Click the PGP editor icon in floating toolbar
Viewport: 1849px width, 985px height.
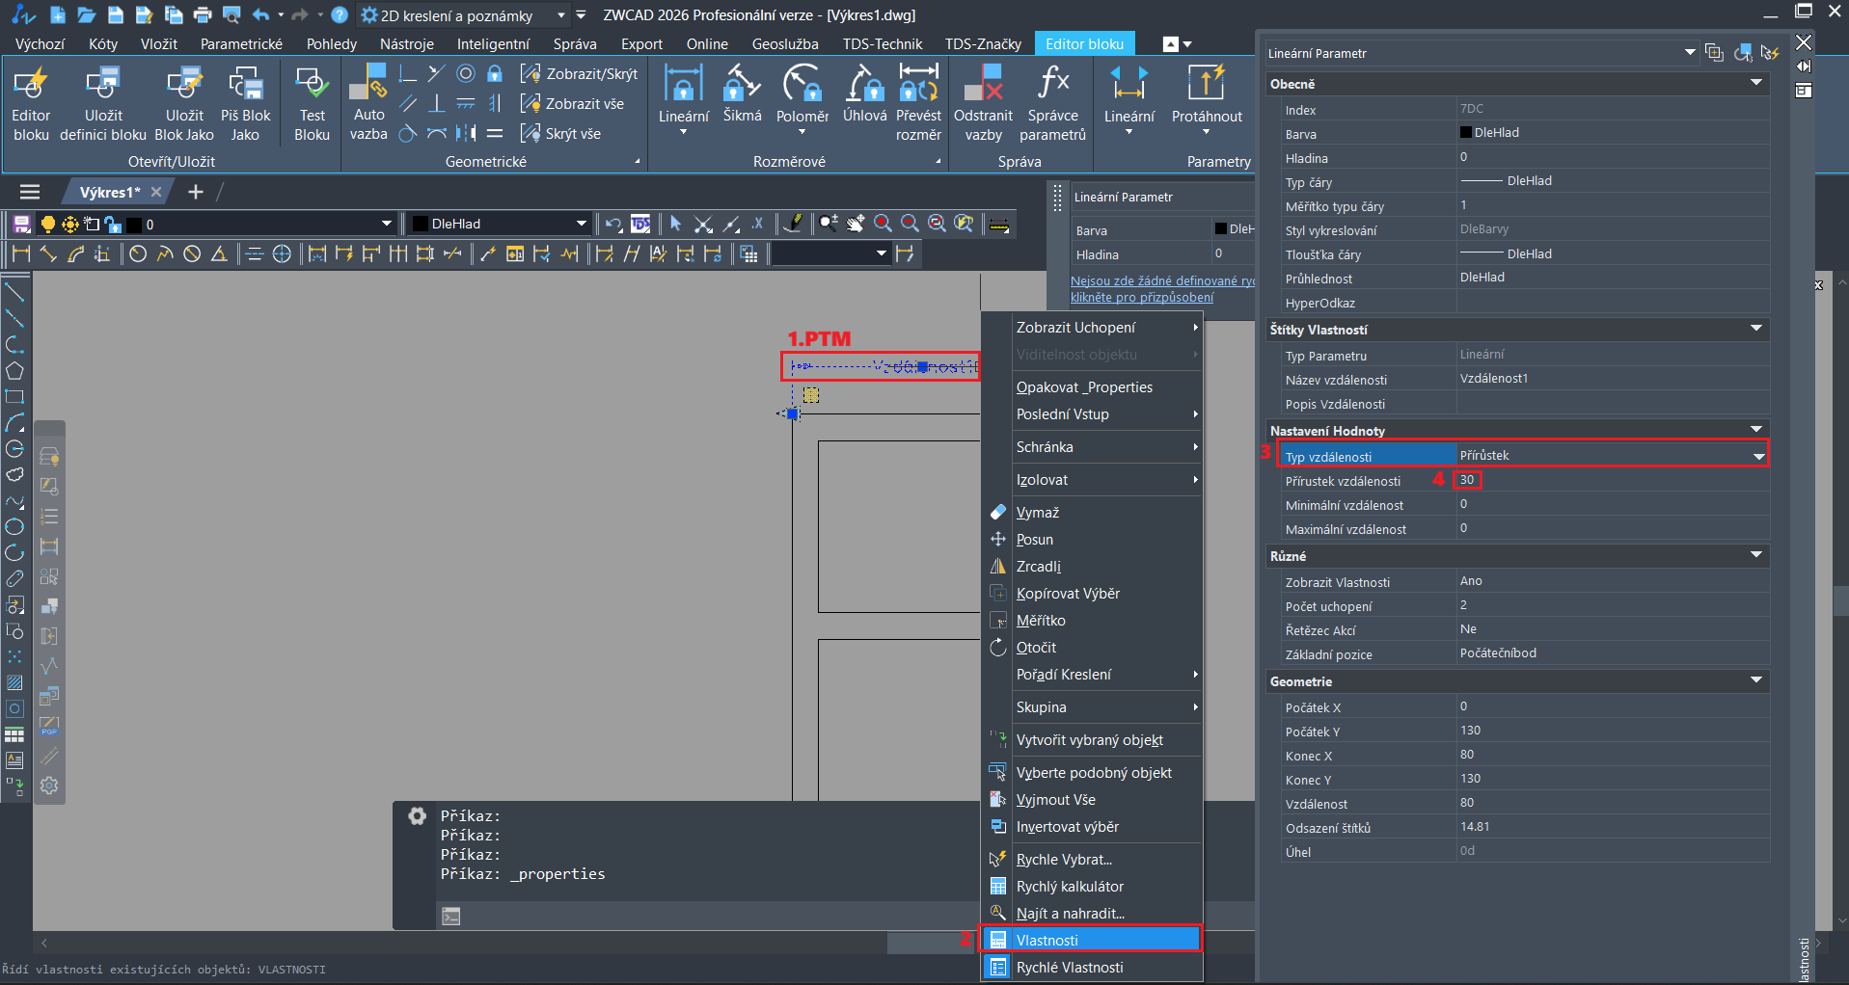pyautogui.click(x=49, y=725)
